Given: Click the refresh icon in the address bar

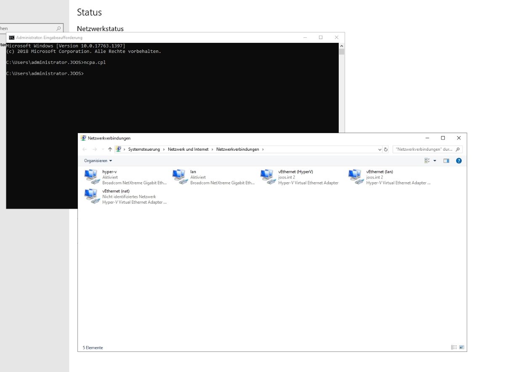Looking at the screenshot, I should pyautogui.click(x=386, y=149).
